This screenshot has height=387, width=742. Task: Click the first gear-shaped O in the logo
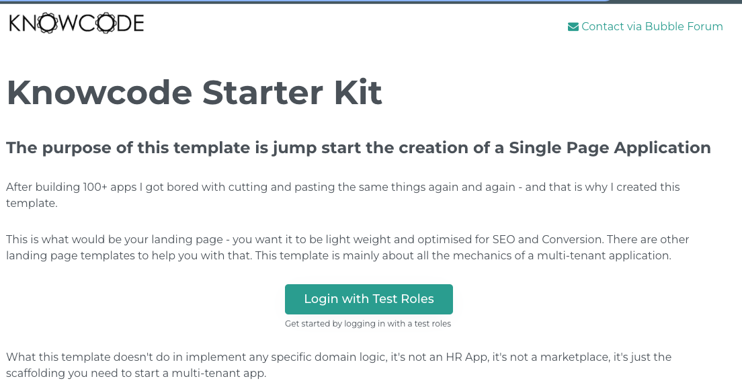[49, 24]
